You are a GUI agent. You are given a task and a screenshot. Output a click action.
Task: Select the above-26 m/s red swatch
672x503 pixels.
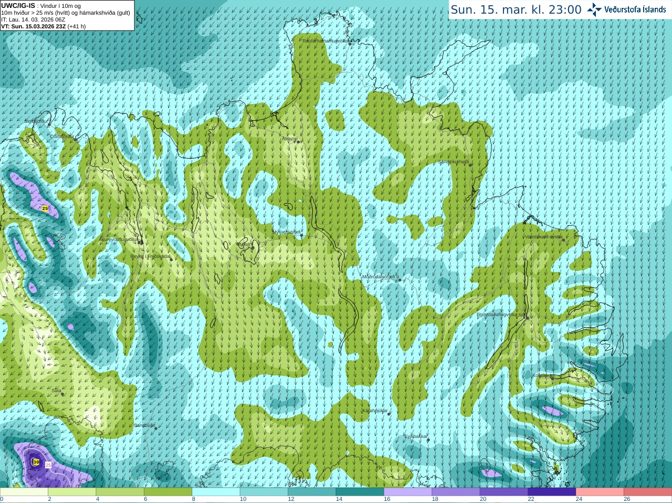pos(648,492)
